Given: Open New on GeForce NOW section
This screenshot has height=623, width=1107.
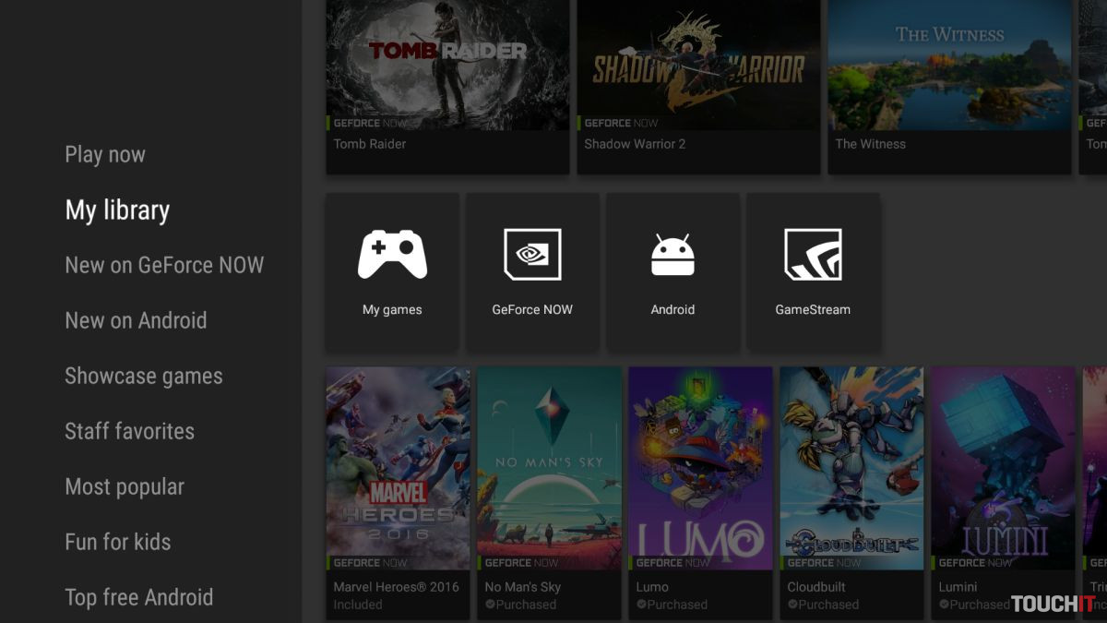Looking at the screenshot, I should [x=164, y=266].
